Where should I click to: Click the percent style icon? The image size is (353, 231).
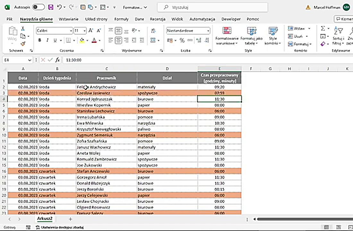pyautogui.click(x=182, y=40)
